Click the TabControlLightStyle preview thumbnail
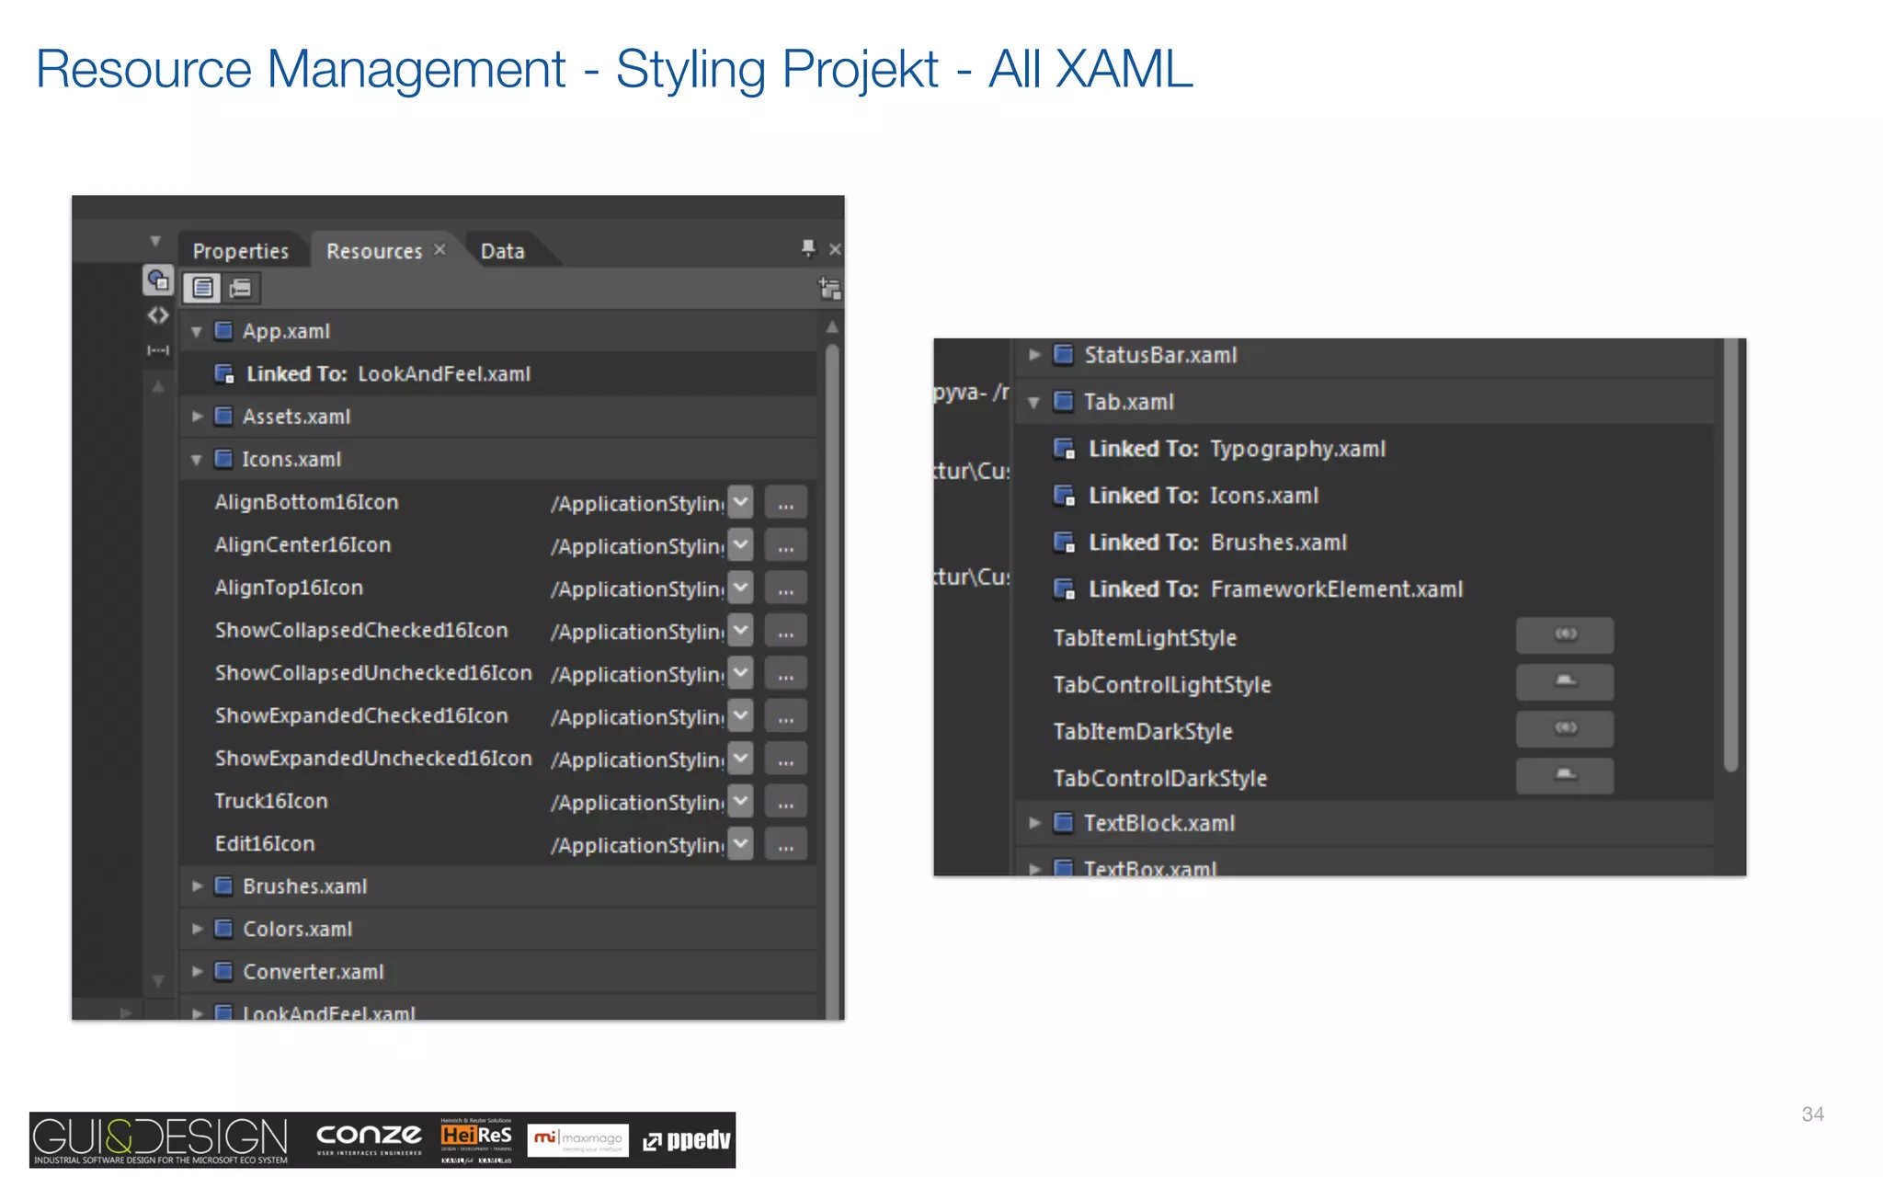 click(x=1565, y=682)
